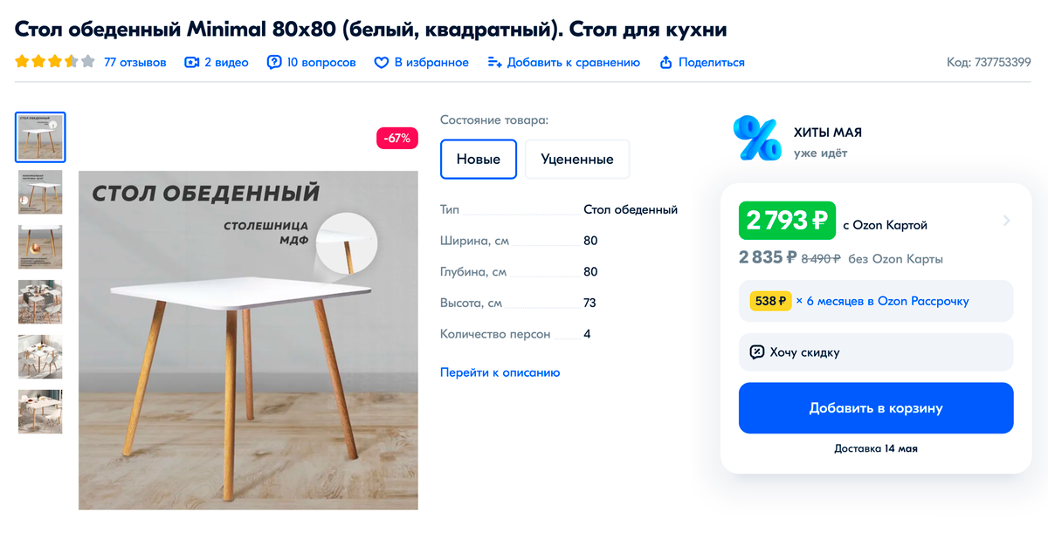Click the blue percent icon for ХИТЫ МАЯ
The height and width of the screenshot is (539, 1048).
pos(757,139)
